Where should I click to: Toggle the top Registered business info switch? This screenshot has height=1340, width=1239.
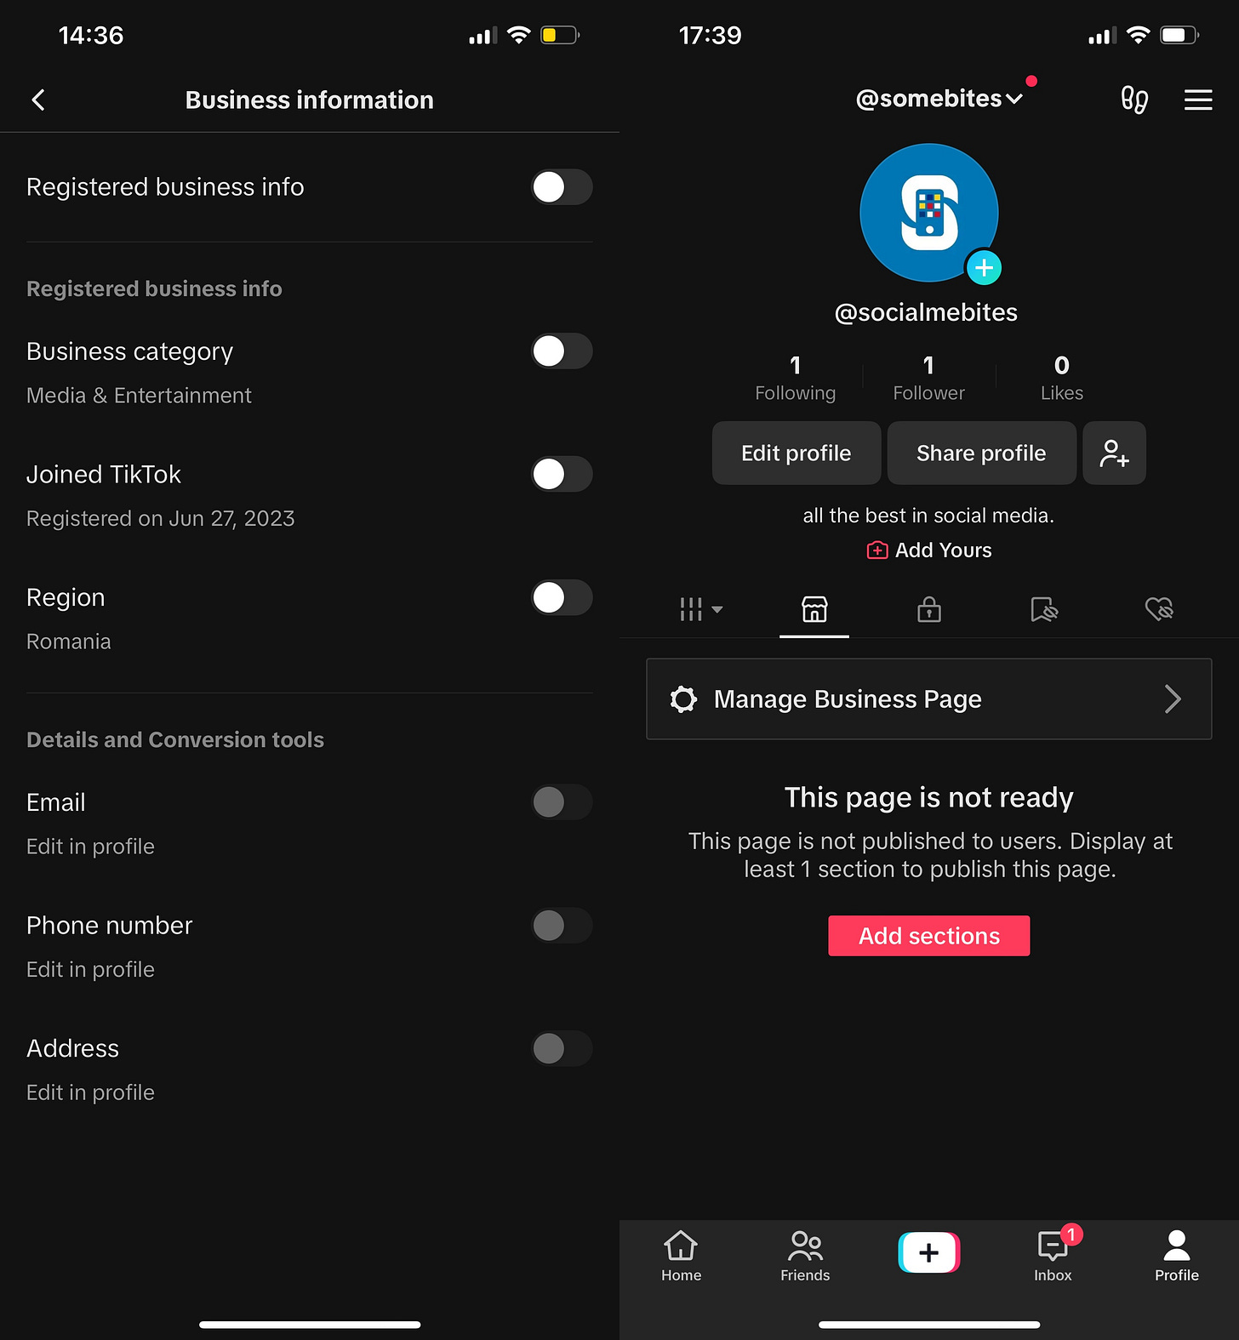point(562,187)
